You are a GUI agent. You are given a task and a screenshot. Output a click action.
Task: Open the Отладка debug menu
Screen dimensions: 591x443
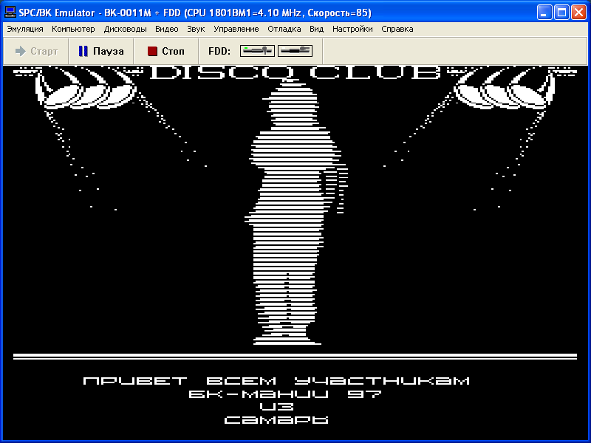(284, 29)
